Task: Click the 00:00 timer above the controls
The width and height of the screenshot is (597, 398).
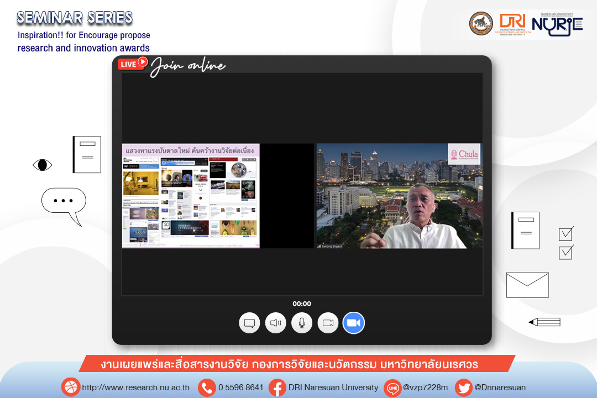Action: (302, 303)
